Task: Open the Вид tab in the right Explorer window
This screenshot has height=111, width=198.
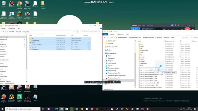Action: tap(127, 34)
